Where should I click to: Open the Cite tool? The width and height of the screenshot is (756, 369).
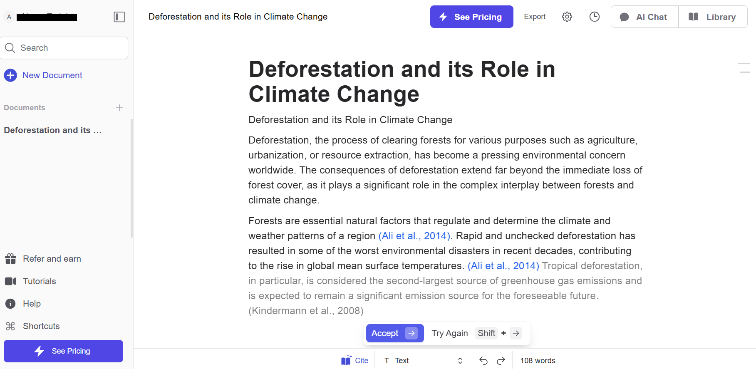point(355,361)
